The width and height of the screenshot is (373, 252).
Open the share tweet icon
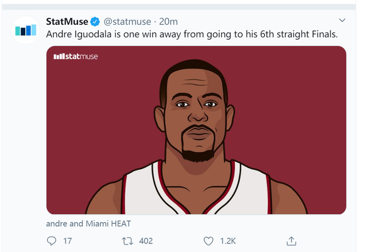tap(291, 241)
